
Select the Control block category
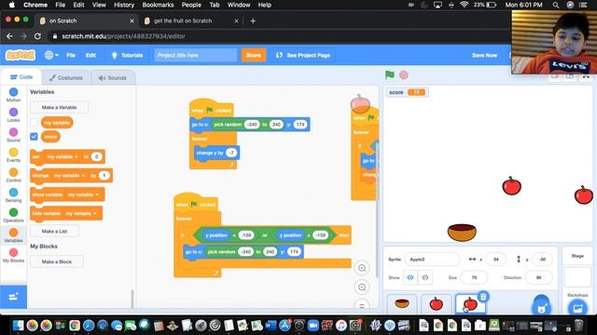(x=13, y=175)
